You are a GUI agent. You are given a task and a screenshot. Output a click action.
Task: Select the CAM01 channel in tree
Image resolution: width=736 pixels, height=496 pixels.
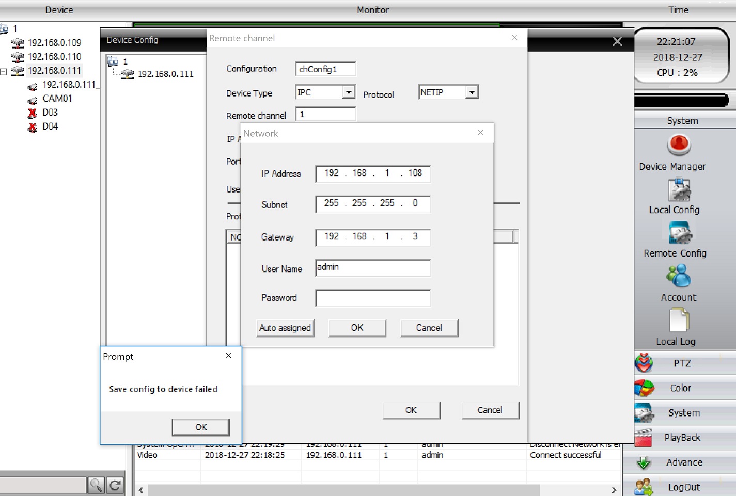[x=57, y=99]
